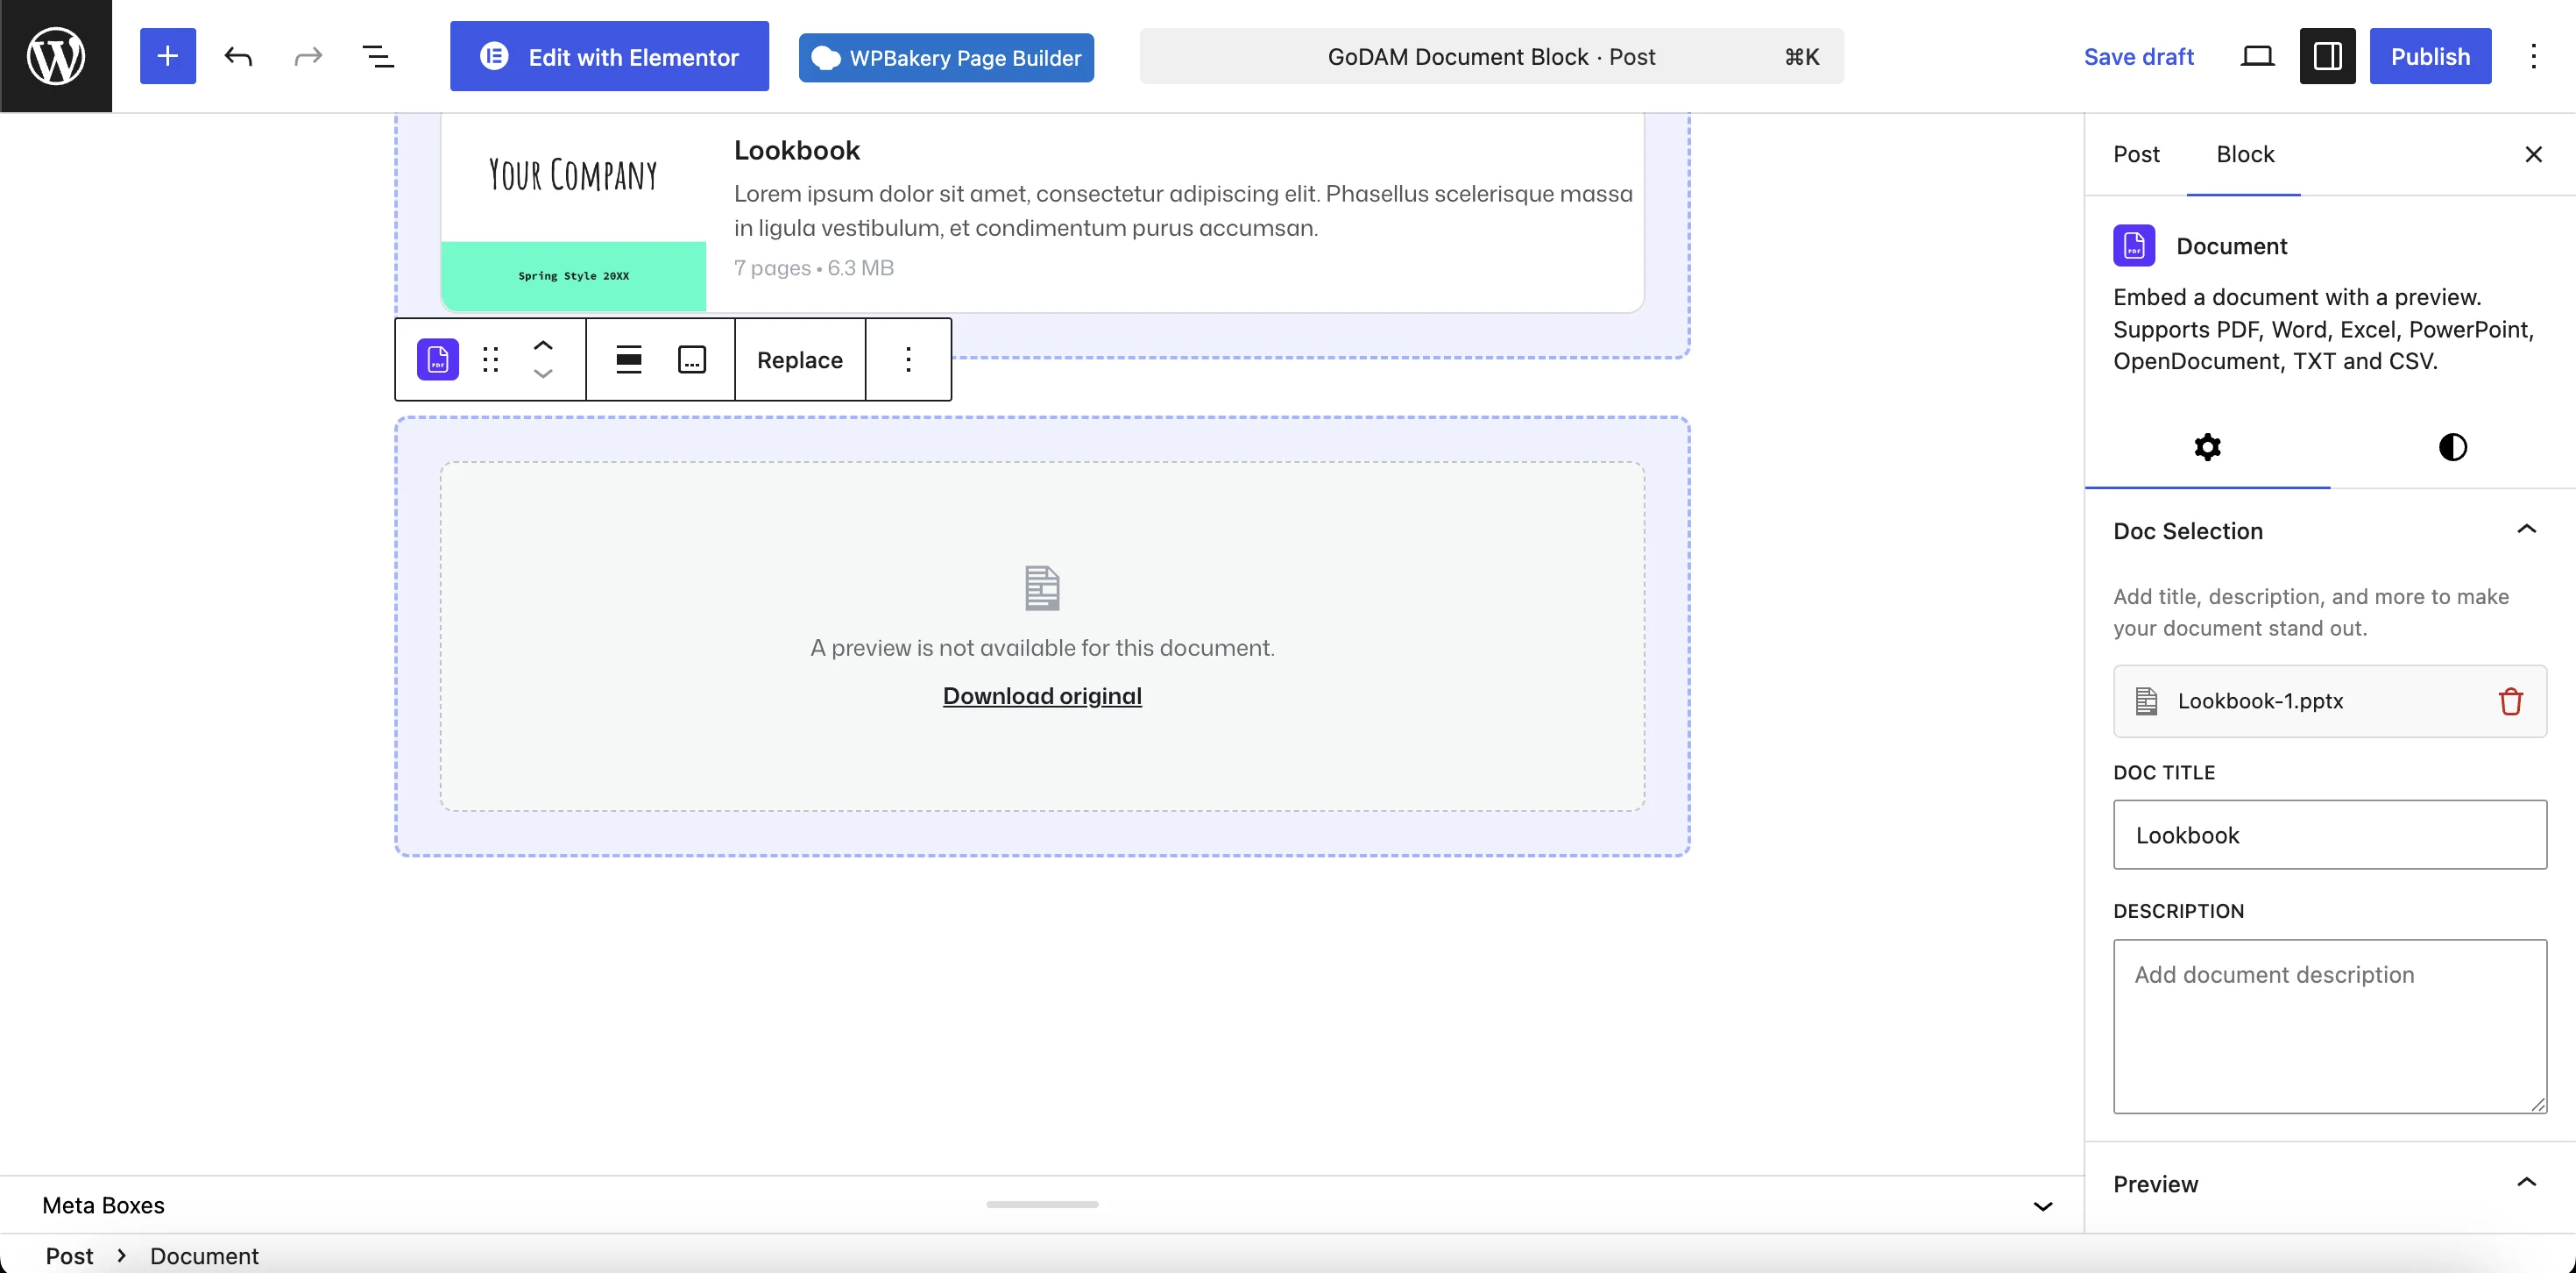
Task: Open the block inserter plus button
Action: pos(168,56)
